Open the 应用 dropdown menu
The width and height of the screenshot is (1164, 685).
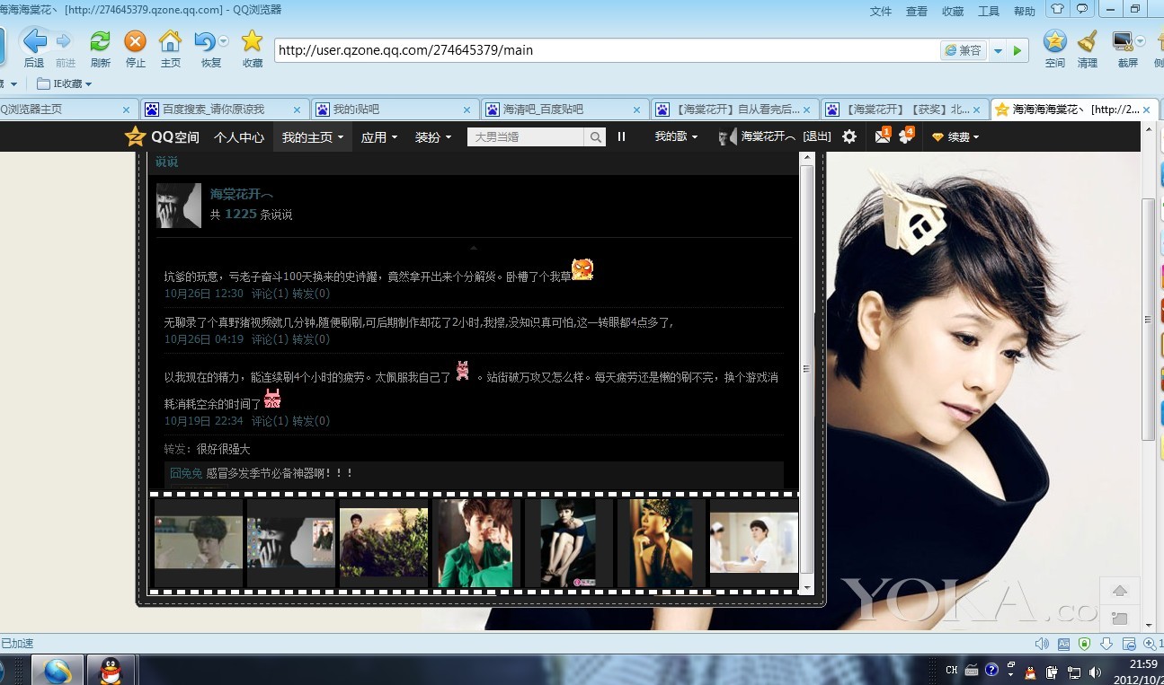(380, 137)
